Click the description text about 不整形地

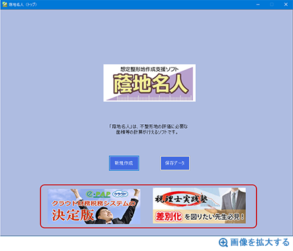[148, 129]
